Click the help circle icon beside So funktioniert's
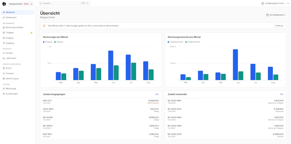Screen dimensions: 291x144 (267, 15)
